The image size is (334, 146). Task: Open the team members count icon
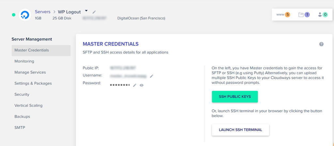pyautogui.click(x=323, y=15)
